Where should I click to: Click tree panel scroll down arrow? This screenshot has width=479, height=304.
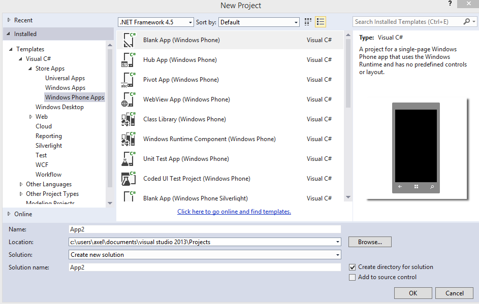[110, 204]
